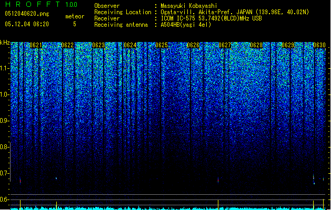
Task: Click the Receiving antenna label
Action: 121,25
